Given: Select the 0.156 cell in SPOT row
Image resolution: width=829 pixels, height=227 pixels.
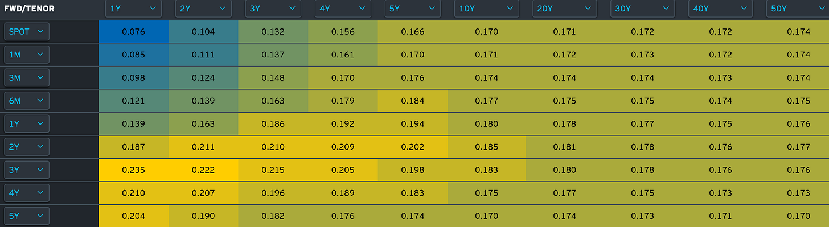Looking at the screenshot, I should click(343, 32).
